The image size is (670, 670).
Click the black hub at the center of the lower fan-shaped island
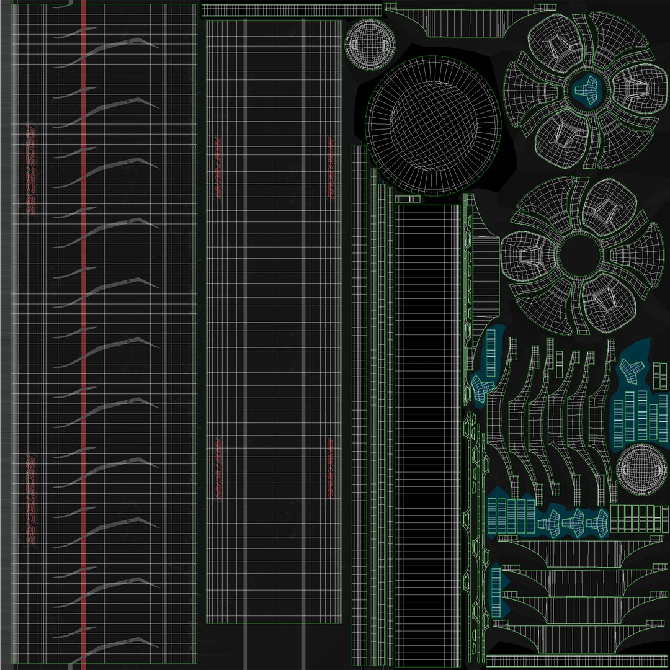click(580, 255)
